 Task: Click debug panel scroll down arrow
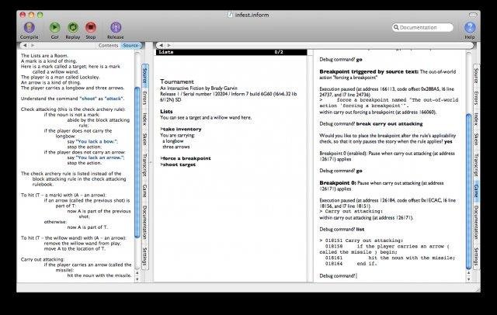pos(468,279)
